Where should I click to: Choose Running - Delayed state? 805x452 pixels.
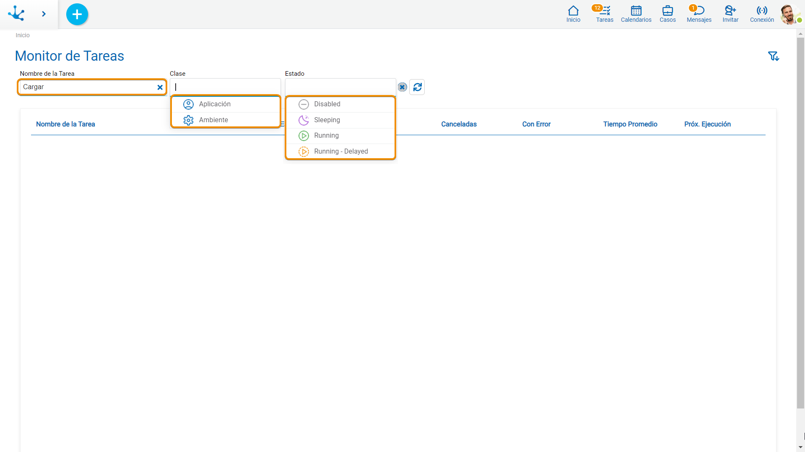pos(340,152)
